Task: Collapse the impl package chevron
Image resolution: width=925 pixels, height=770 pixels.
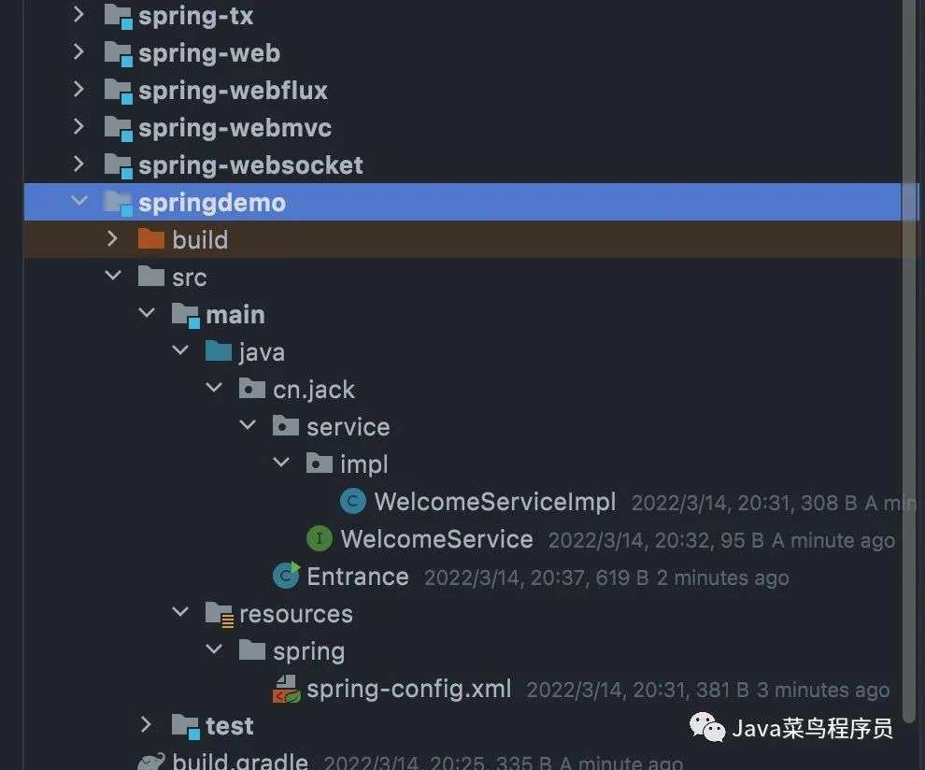Action: [281, 463]
